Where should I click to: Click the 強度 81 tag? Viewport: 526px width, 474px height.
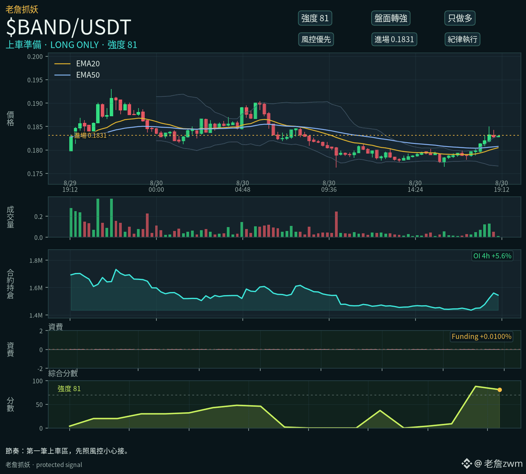click(x=315, y=18)
